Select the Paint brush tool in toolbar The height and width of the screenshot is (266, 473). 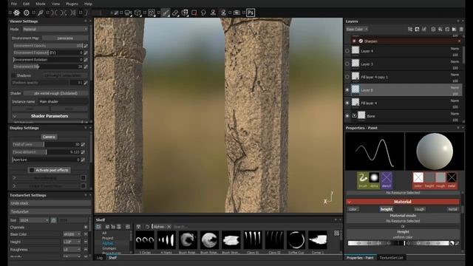(x=166, y=13)
